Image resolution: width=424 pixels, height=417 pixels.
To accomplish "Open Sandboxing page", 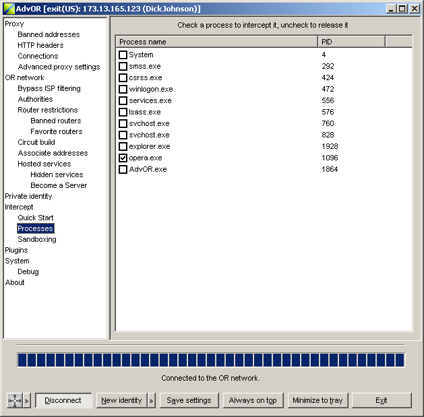I will [37, 239].
